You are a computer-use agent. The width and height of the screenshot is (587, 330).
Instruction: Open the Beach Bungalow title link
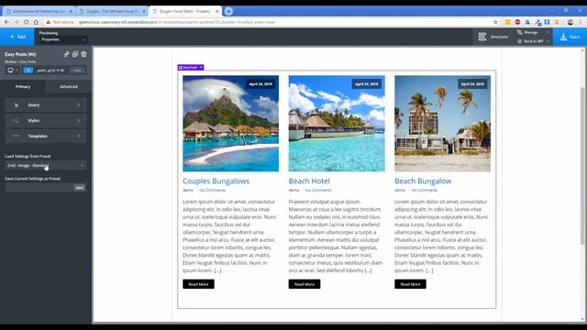[x=423, y=181]
